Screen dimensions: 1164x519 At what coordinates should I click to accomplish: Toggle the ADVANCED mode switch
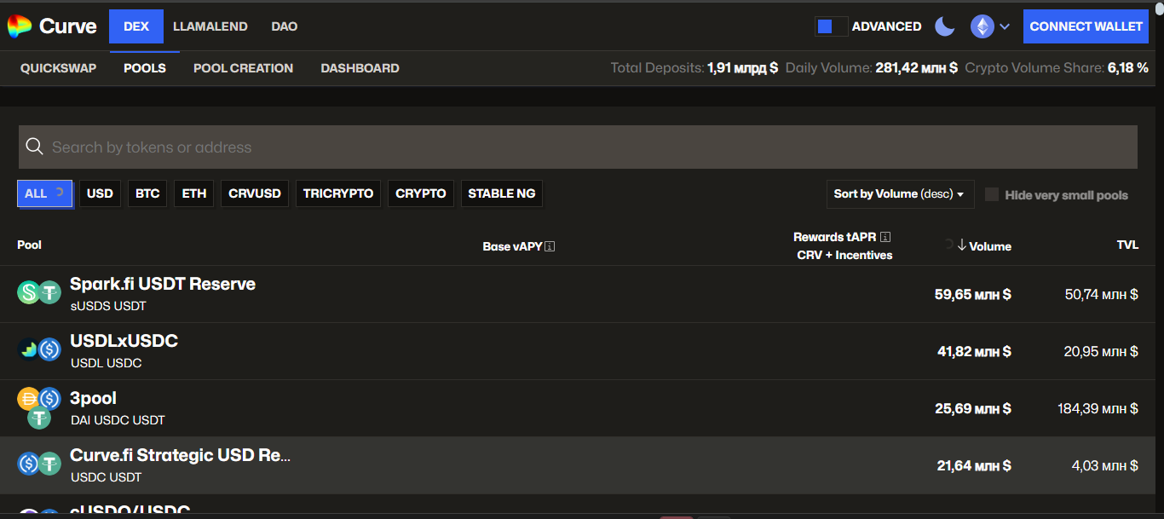click(x=831, y=26)
